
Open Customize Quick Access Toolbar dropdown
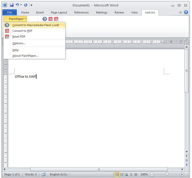pos(32,5)
